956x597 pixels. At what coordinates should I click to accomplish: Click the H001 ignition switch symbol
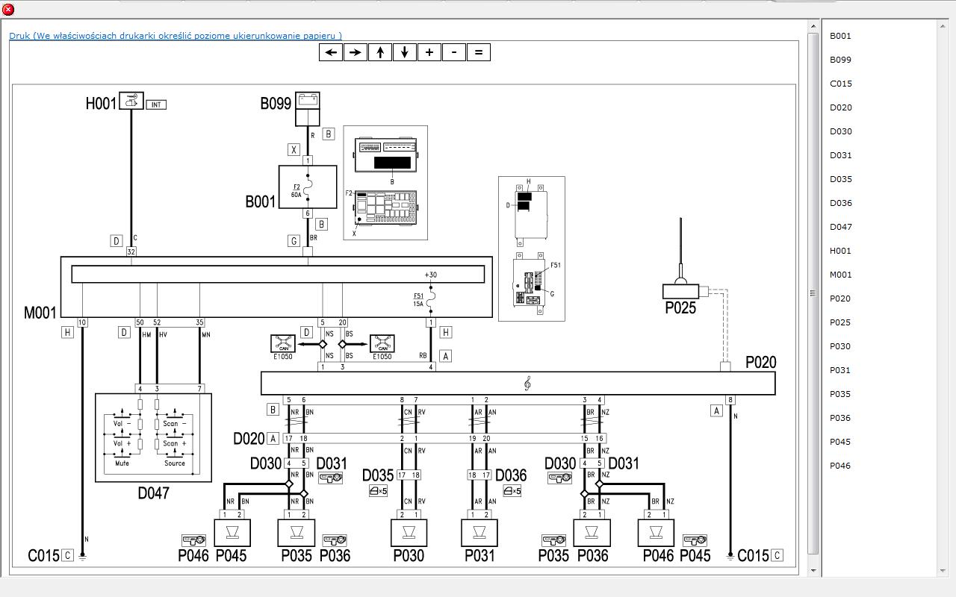(x=131, y=101)
